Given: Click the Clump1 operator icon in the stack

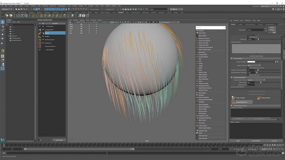Looking at the screenshot, I should pos(40,33).
